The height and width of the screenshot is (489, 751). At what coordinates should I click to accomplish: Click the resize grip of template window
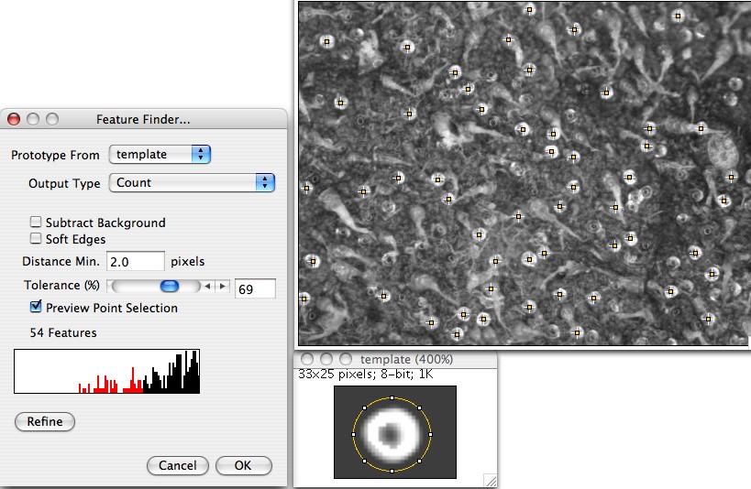coord(490,480)
